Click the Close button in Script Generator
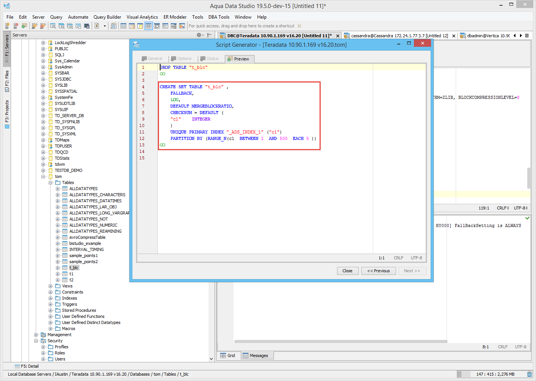Screen dimensions: 536x381 [347, 271]
